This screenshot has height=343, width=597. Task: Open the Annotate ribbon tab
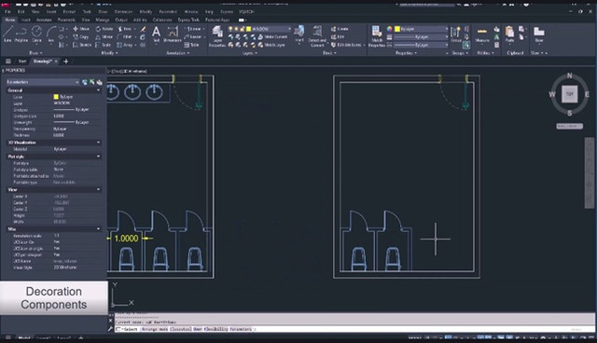click(44, 20)
